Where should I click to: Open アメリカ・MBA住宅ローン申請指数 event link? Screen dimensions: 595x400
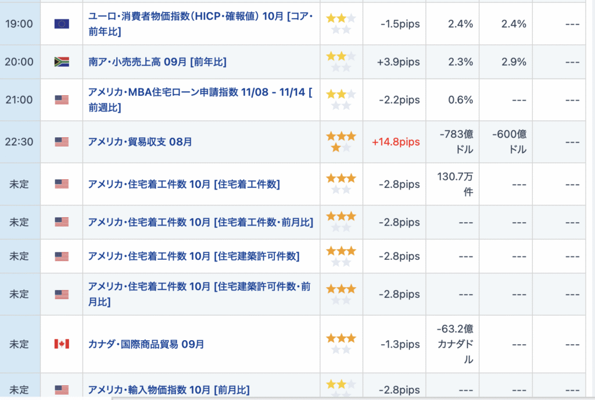pyautogui.click(x=200, y=99)
